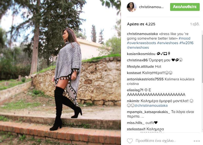
Task: Open the post timestamp 1 εβδ.
Action: [x=195, y=24]
